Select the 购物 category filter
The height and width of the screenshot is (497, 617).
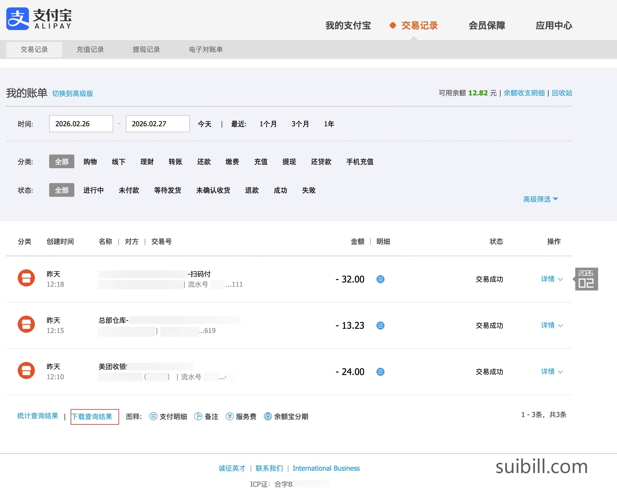pyautogui.click(x=90, y=162)
